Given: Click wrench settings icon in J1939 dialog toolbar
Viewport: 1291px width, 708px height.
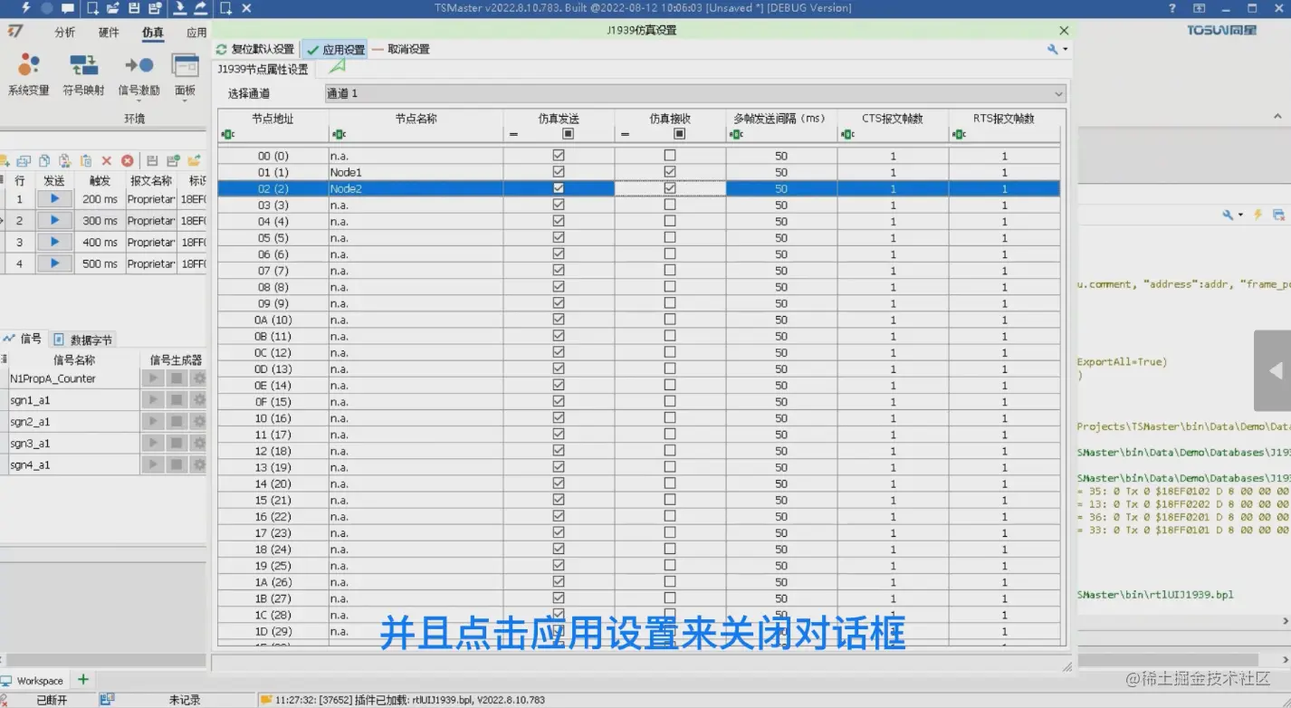Looking at the screenshot, I should tap(1052, 49).
